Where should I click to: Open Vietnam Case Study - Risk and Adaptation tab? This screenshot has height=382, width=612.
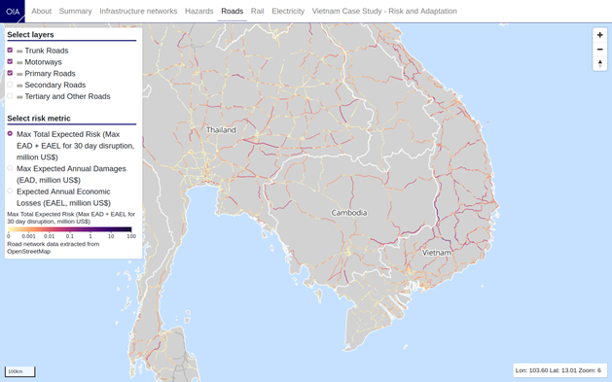pos(384,12)
